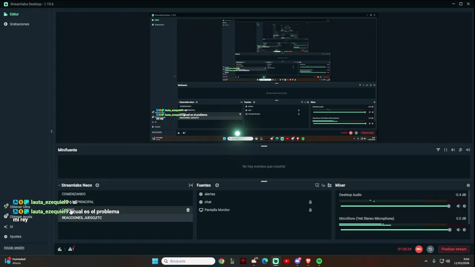Click the globe icon of alertas source
Screen dimensions: 475x267
click(x=201, y=194)
